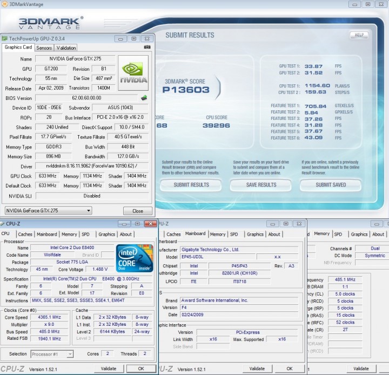Click the Core Voltage value 1.488 V
The width and height of the screenshot is (389, 375).
[x=100, y=269]
